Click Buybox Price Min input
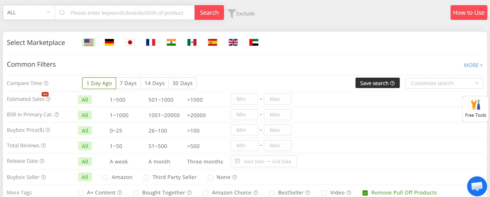This screenshot has width=490, height=197. pos(244,130)
